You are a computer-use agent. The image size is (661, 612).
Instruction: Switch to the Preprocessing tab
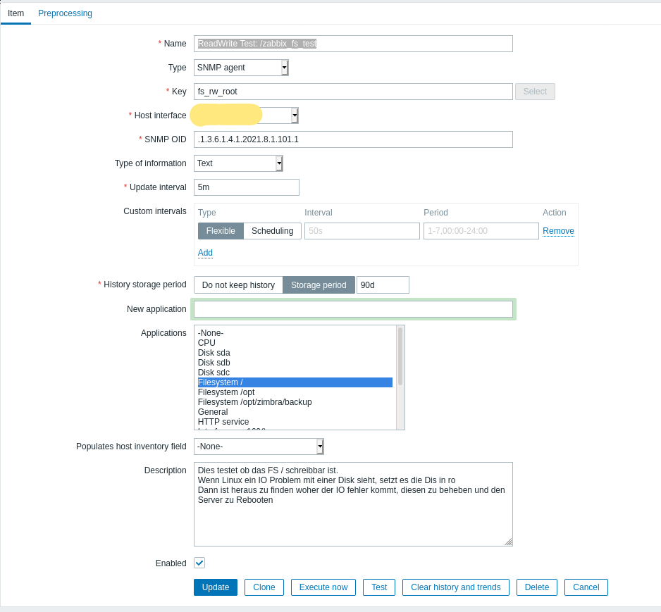(x=65, y=13)
